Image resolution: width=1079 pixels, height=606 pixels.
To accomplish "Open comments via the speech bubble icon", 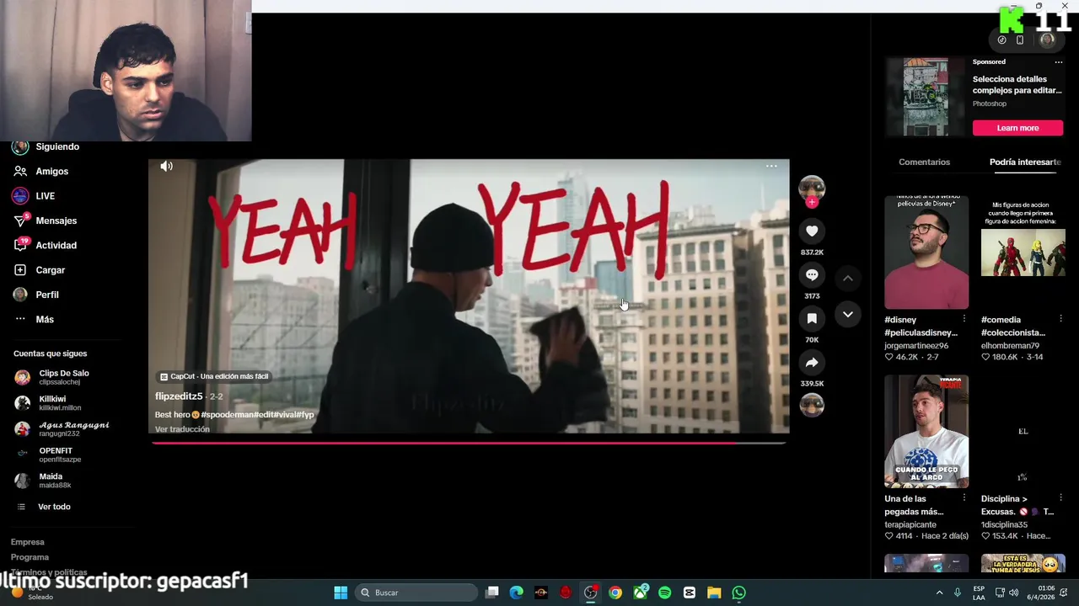I will click(x=812, y=275).
